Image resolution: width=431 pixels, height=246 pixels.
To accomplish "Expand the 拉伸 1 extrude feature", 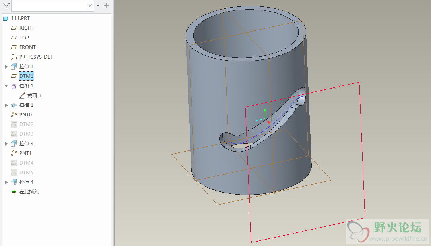I will (x=6, y=67).
